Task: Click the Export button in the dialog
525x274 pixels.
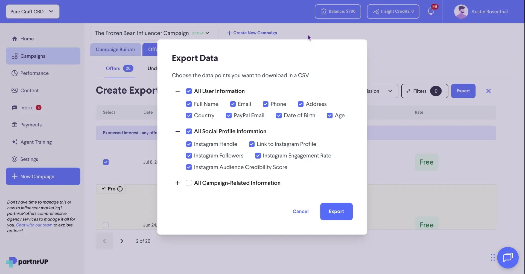Action: click(x=336, y=212)
